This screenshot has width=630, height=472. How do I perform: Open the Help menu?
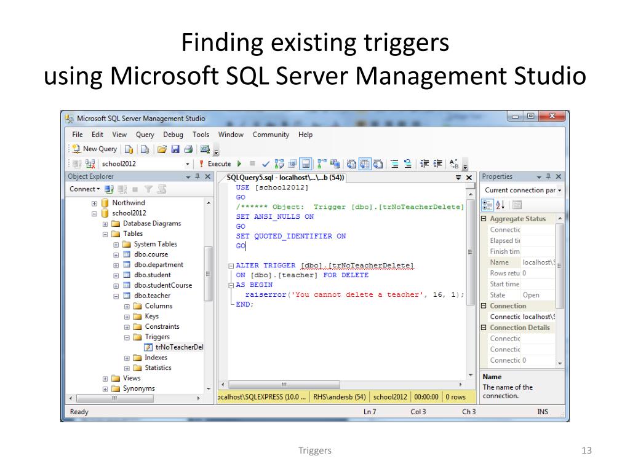coord(305,135)
